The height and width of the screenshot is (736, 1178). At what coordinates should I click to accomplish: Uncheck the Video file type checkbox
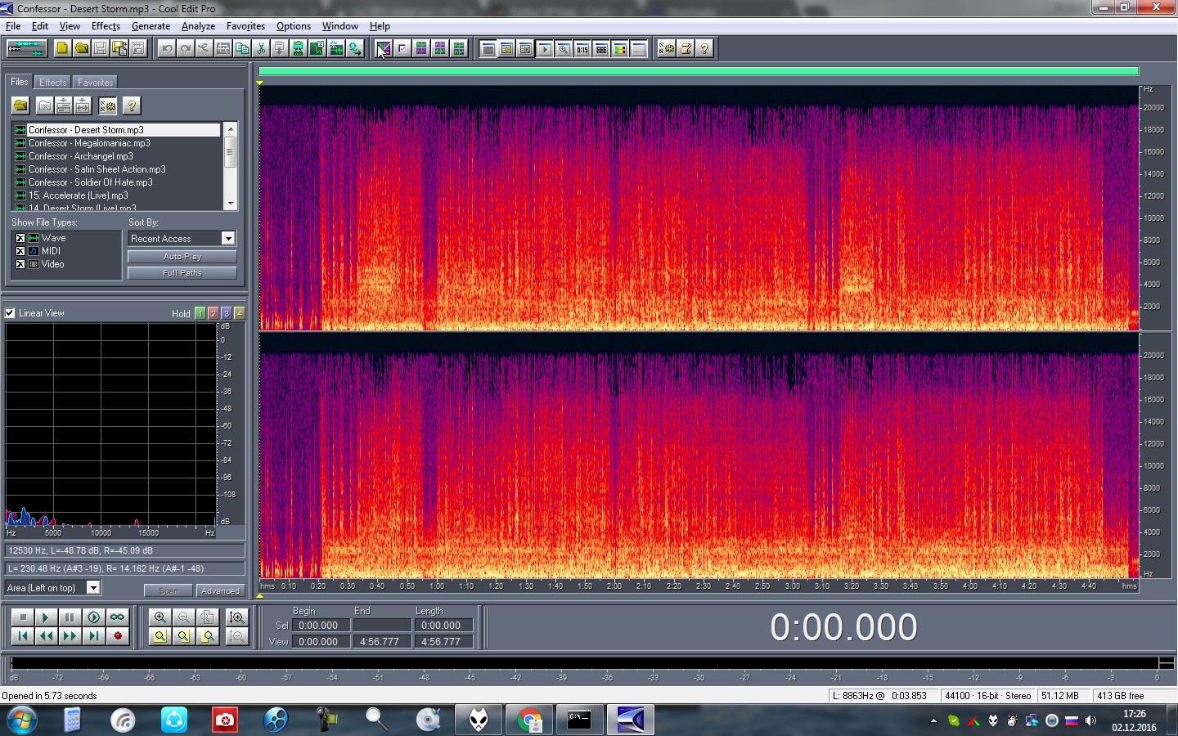20,264
